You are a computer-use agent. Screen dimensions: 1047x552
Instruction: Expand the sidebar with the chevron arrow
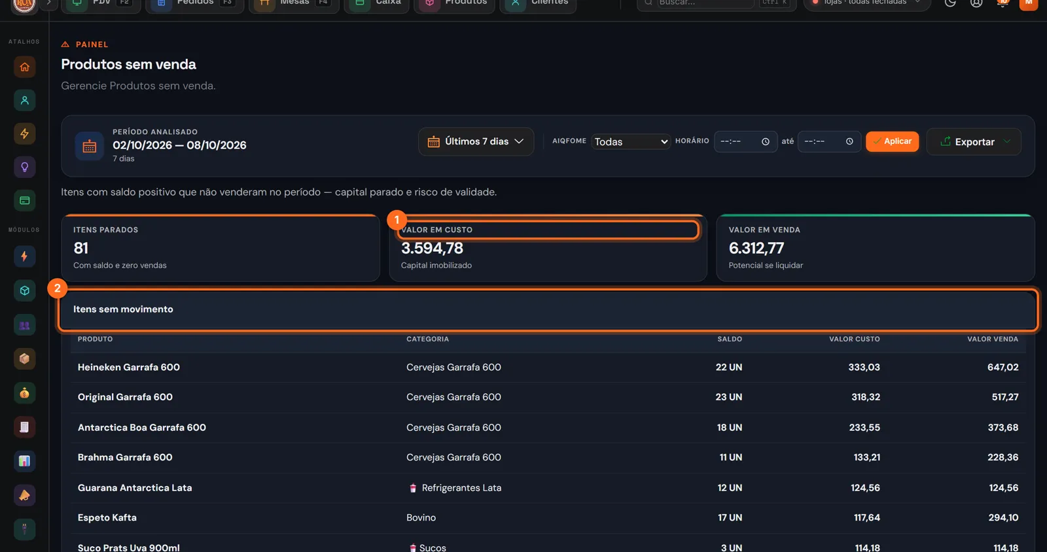(48, 3)
